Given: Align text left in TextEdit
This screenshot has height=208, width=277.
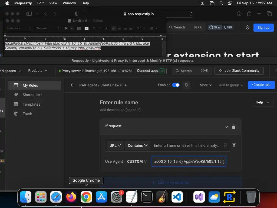Looking at the screenshot, I should pyautogui.click(x=114, y=28).
